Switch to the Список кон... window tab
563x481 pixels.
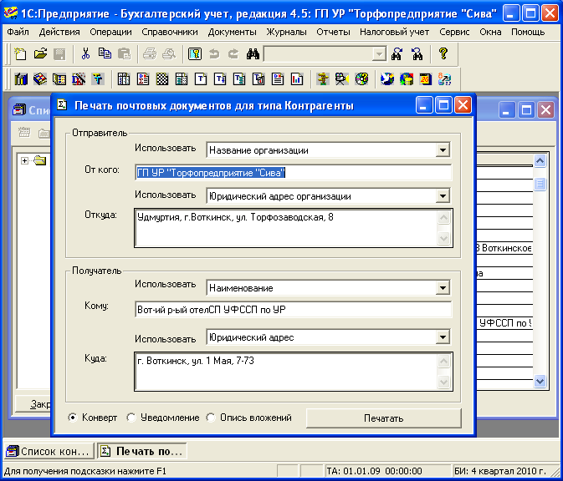point(49,451)
